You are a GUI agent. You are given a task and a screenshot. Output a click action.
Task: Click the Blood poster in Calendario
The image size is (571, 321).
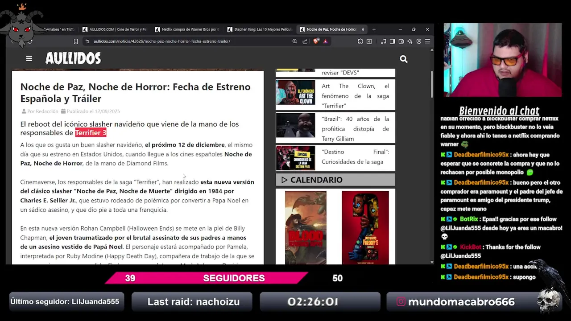[x=306, y=227]
